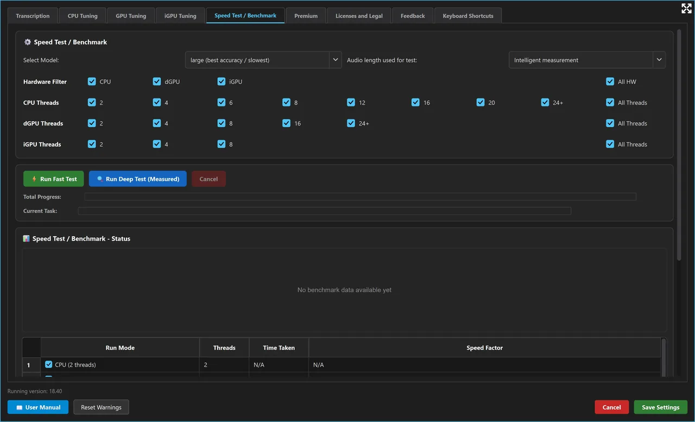This screenshot has height=422, width=695.
Task: Uncheck dGPU Threads 16 checkbox
Action: tap(286, 123)
